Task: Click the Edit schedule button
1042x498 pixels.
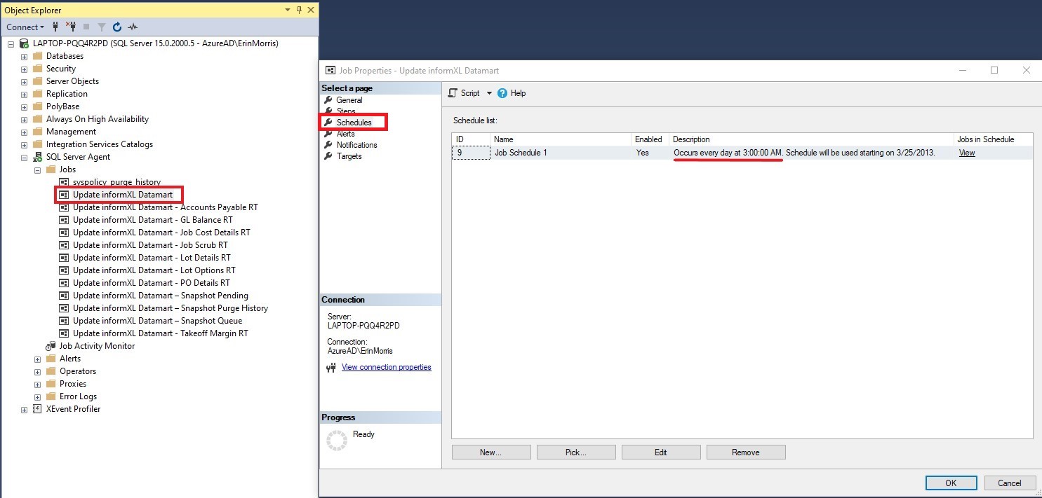Action: click(660, 452)
